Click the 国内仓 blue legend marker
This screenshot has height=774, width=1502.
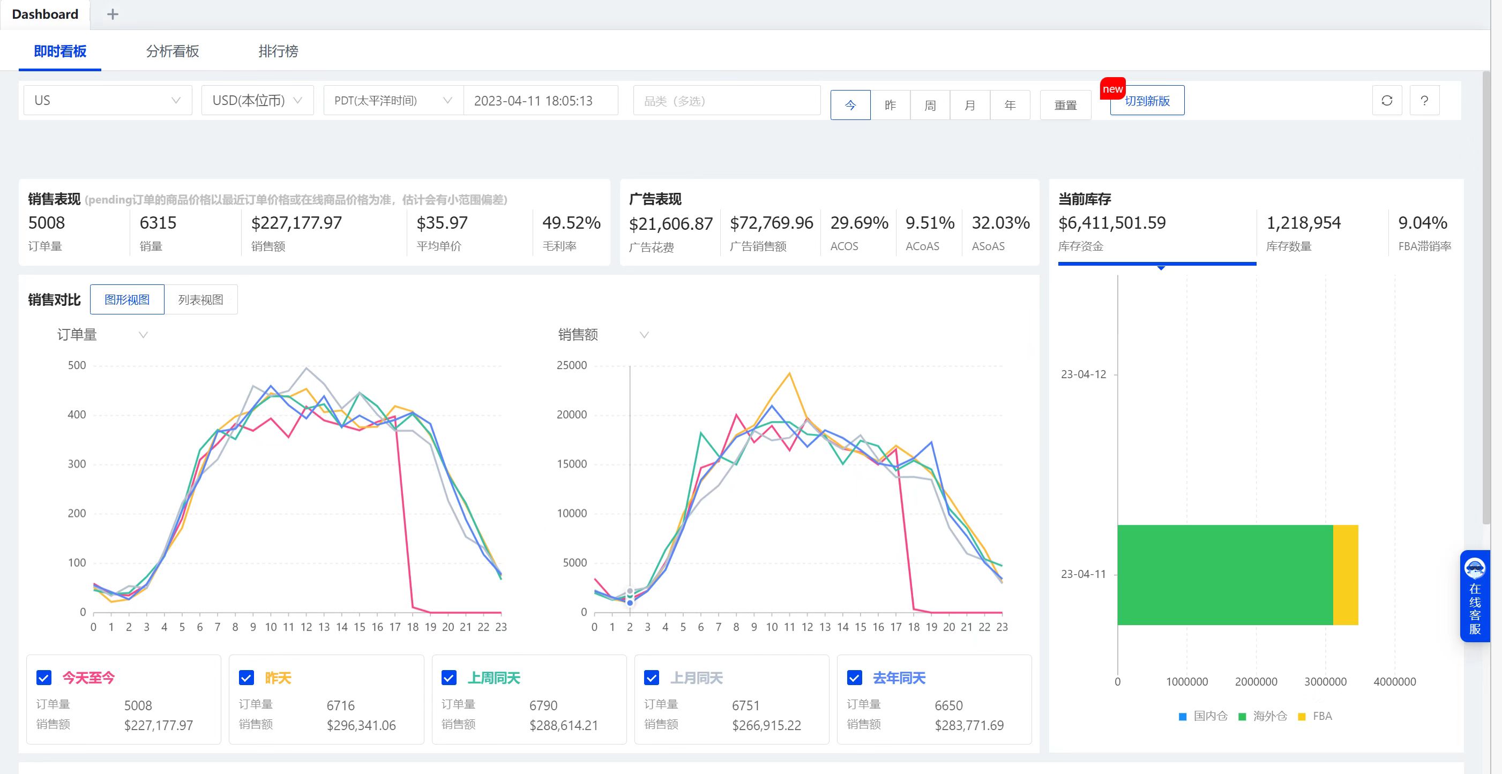pyautogui.click(x=1183, y=716)
